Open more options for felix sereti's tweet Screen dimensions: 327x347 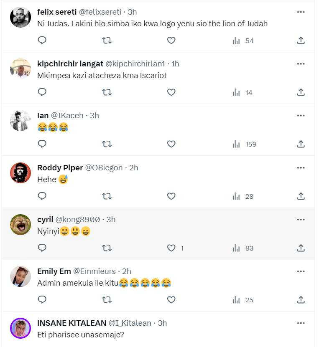point(301,12)
